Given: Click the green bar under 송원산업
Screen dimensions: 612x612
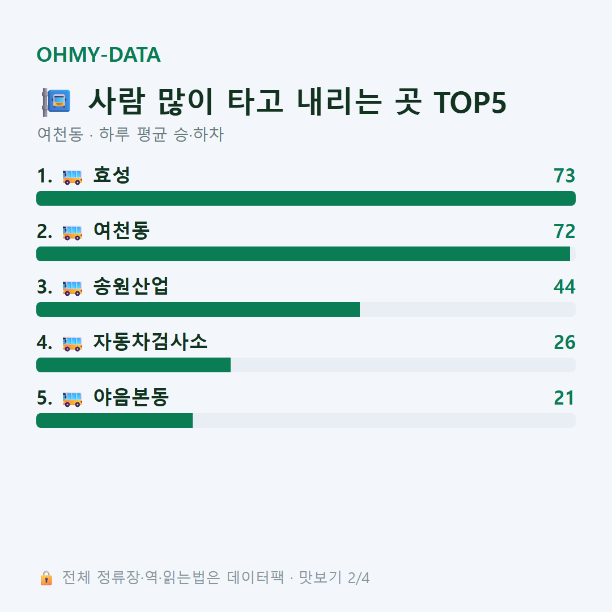Looking at the screenshot, I should coord(198,309).
